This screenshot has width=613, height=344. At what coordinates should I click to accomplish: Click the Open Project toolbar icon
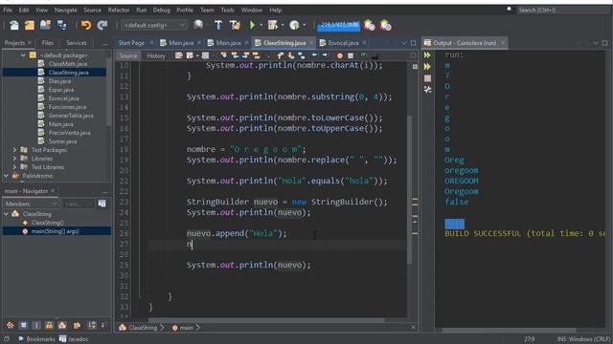point(45,26)
